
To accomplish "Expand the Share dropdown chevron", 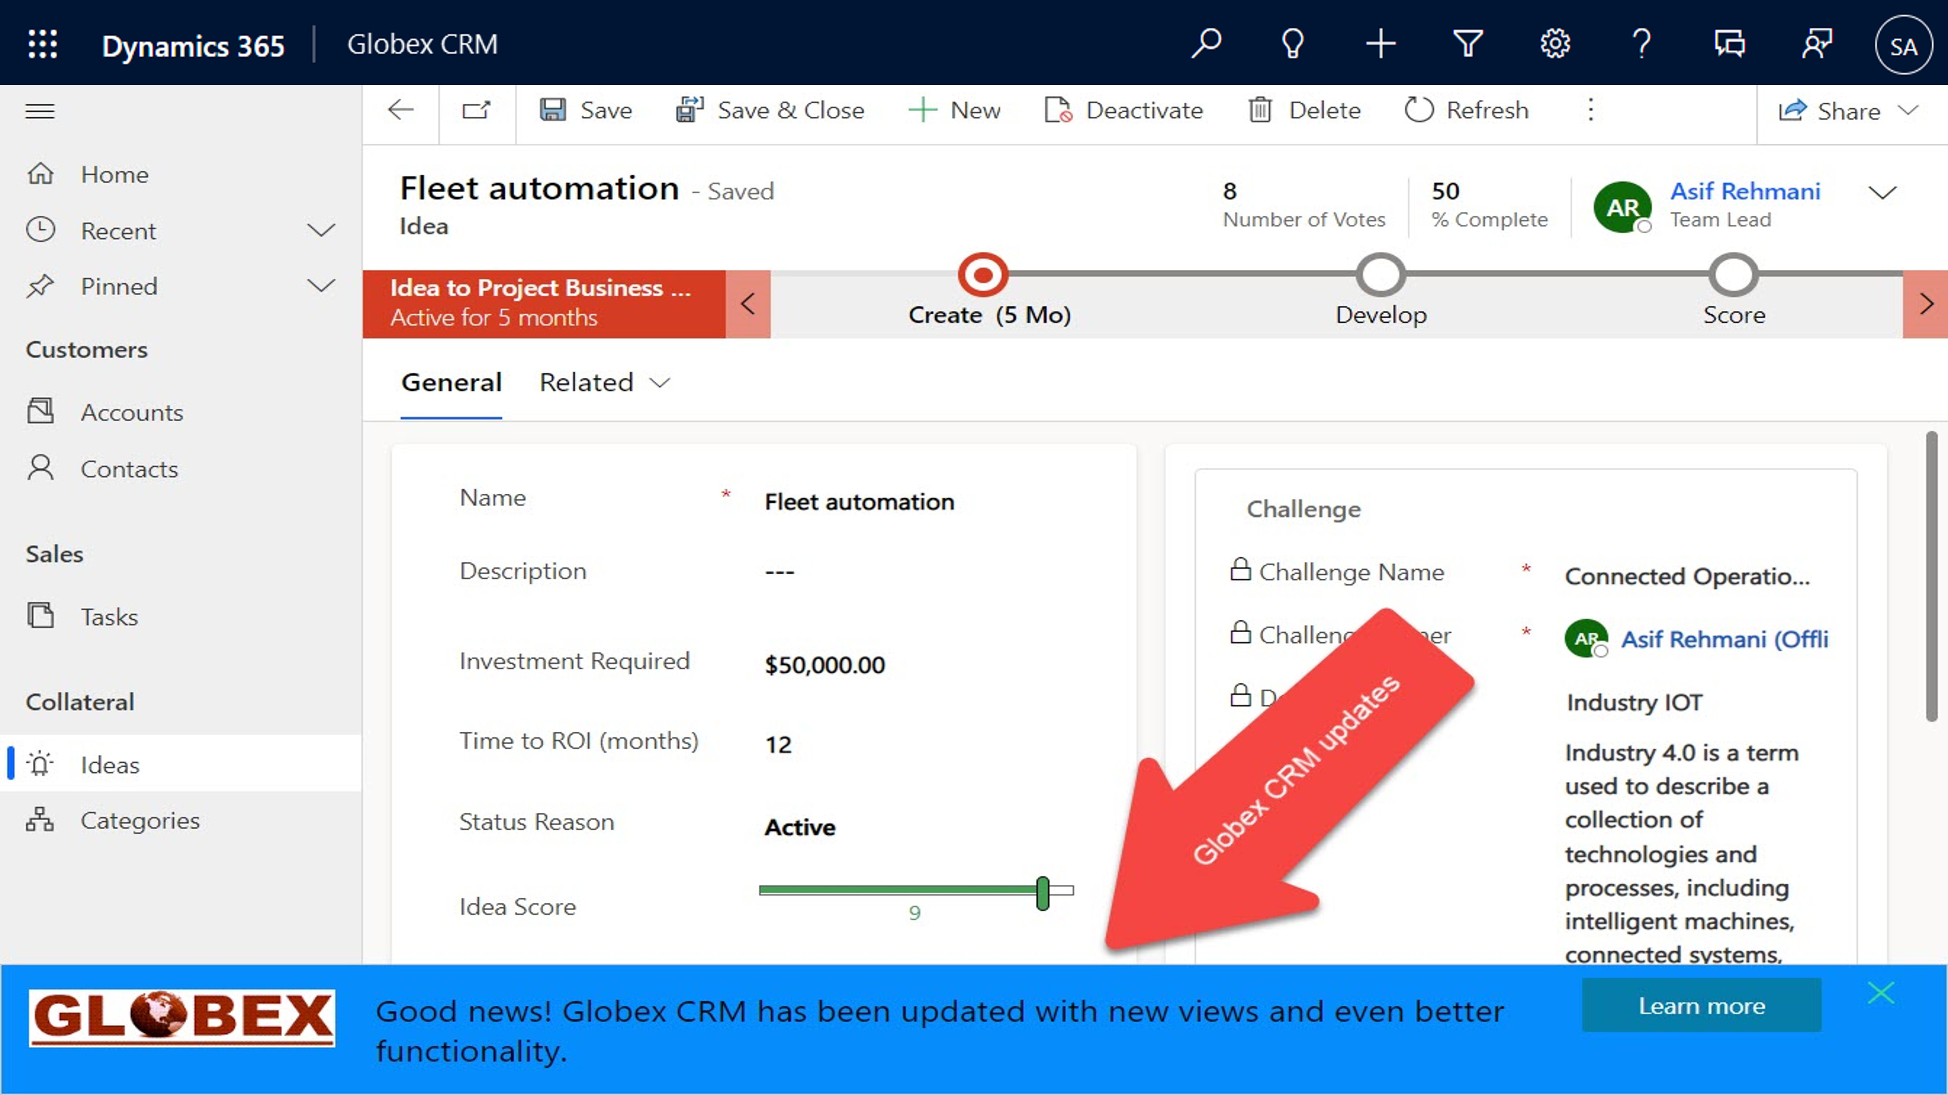I will coord(1909,110).
